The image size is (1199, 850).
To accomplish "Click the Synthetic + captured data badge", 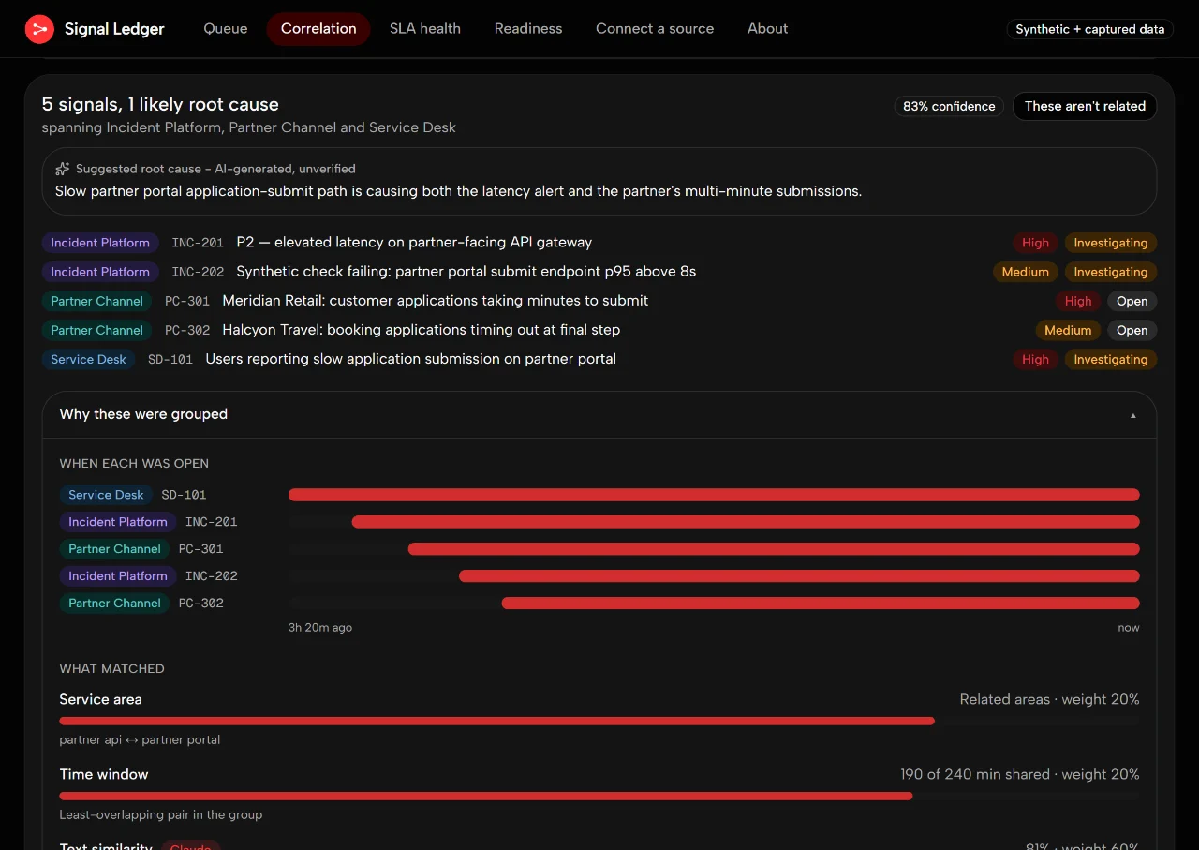I will click(1090, 29).
